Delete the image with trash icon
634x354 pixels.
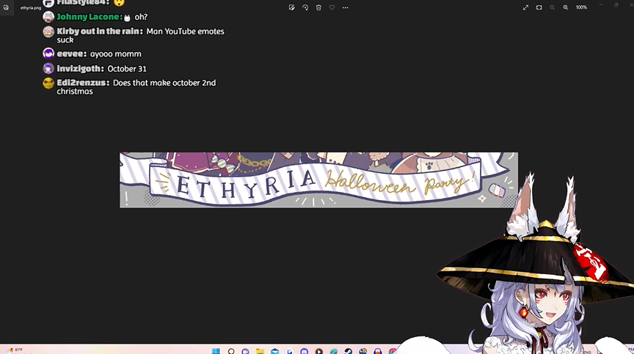(318, 7)
